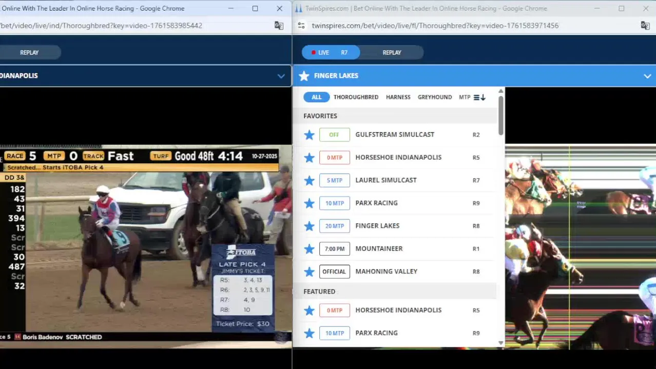Screen dimensions: 656x369
Task: Collapse the Finger Lakes track dropdown
Action: [x=647, y=76]
